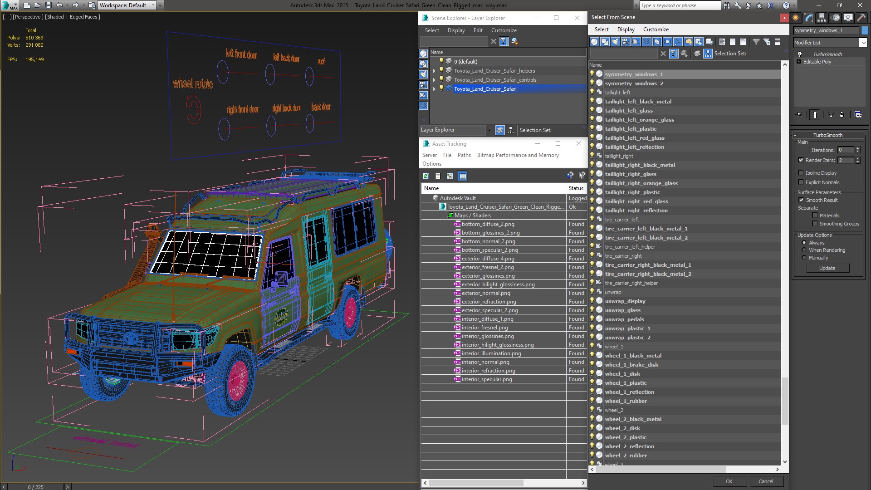Screen dimensions: 871x490
Task: Click the Shaded + Edged Faces viewport label
Action: [x=73, y=17]
